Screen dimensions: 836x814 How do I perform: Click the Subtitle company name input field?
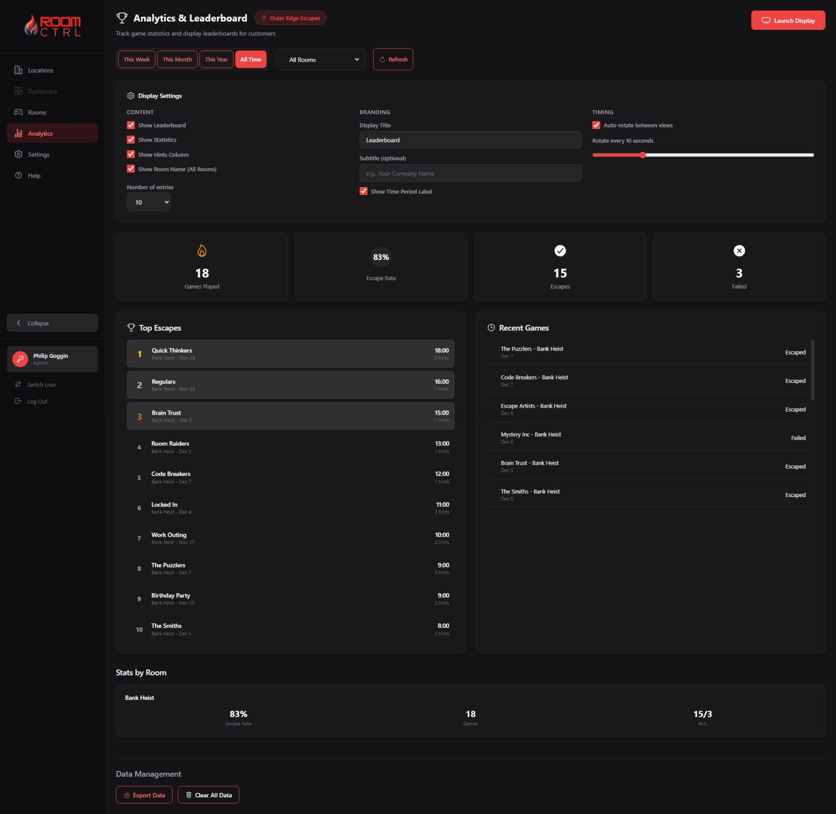click(x=470, y=173)
